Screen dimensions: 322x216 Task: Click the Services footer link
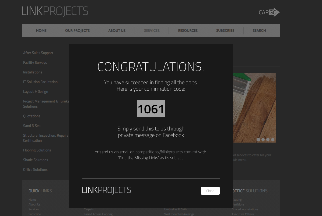click(x=34, y=209)
